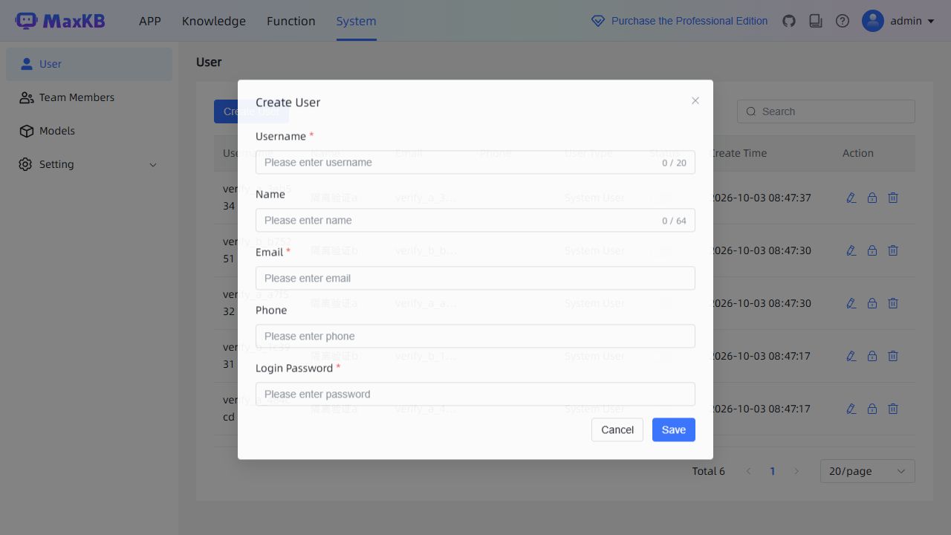Go to the next page arrow
Image resolution: width=951 pixels, height=535 pixels.
click(796, 471)
